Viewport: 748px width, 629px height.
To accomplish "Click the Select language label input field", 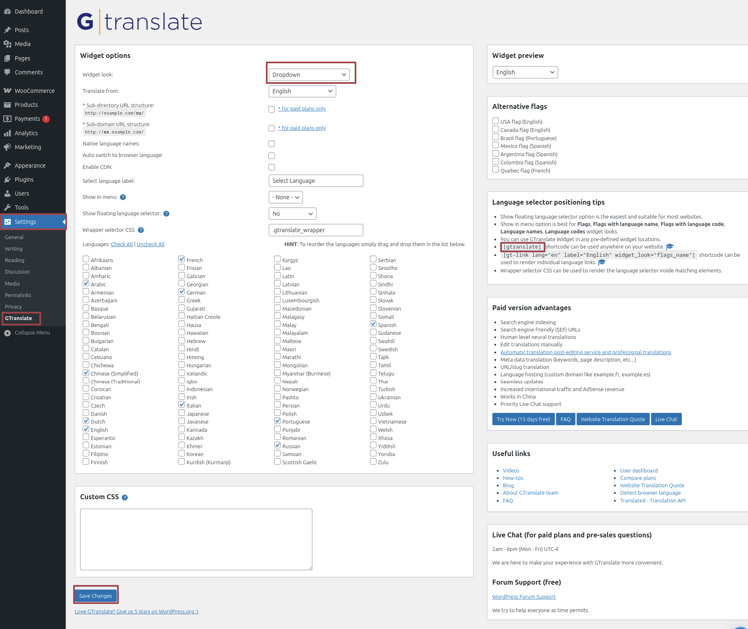I will tap(316, 181).
